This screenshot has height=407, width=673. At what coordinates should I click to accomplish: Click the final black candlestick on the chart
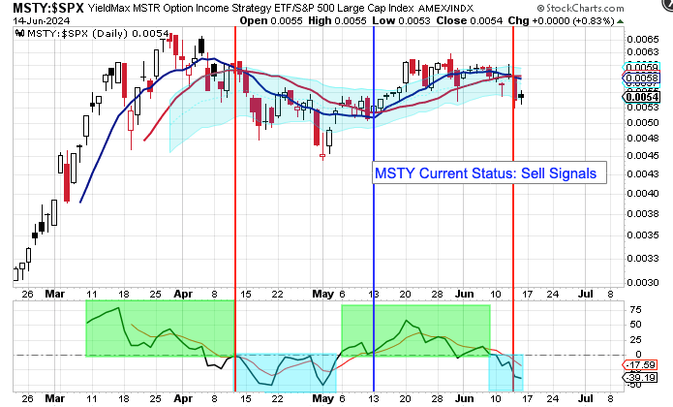point(522,95)
